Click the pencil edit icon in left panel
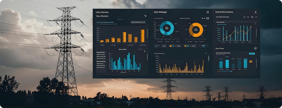This screenshot has height=108, width=282. [145, 16]
